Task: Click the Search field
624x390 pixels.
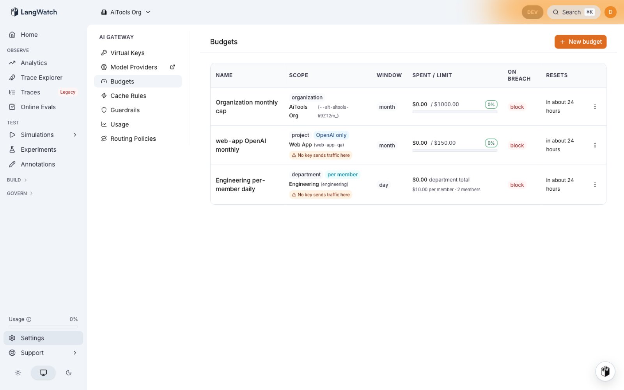Action: click(574, 12)
